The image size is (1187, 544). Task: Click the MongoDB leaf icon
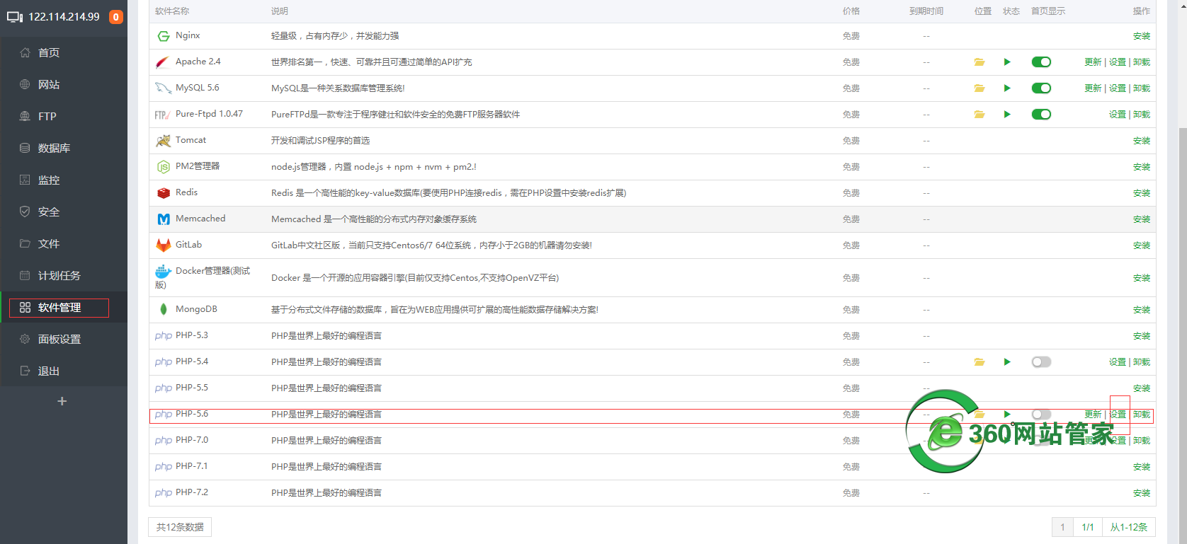point(164,309)
